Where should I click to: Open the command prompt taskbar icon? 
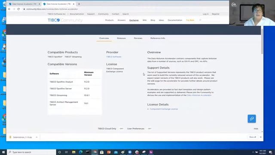88,152
